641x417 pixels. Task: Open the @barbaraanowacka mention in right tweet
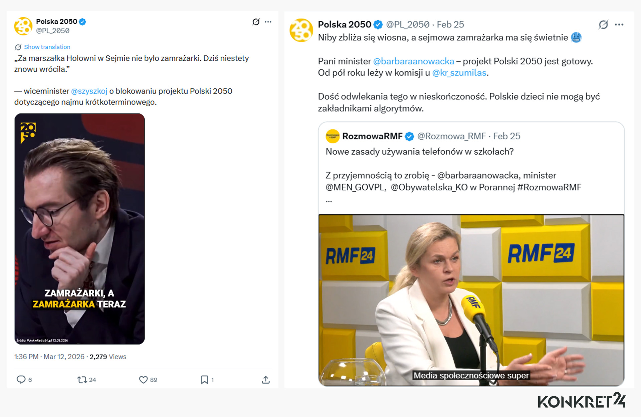point(413,61)
